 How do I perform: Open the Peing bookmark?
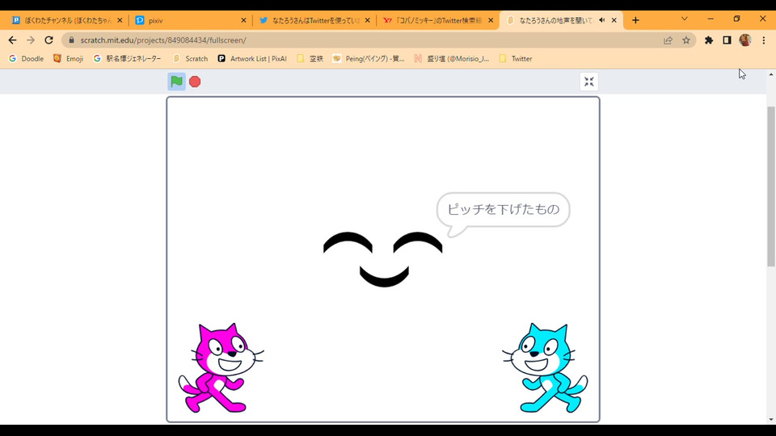coord(369,58)
